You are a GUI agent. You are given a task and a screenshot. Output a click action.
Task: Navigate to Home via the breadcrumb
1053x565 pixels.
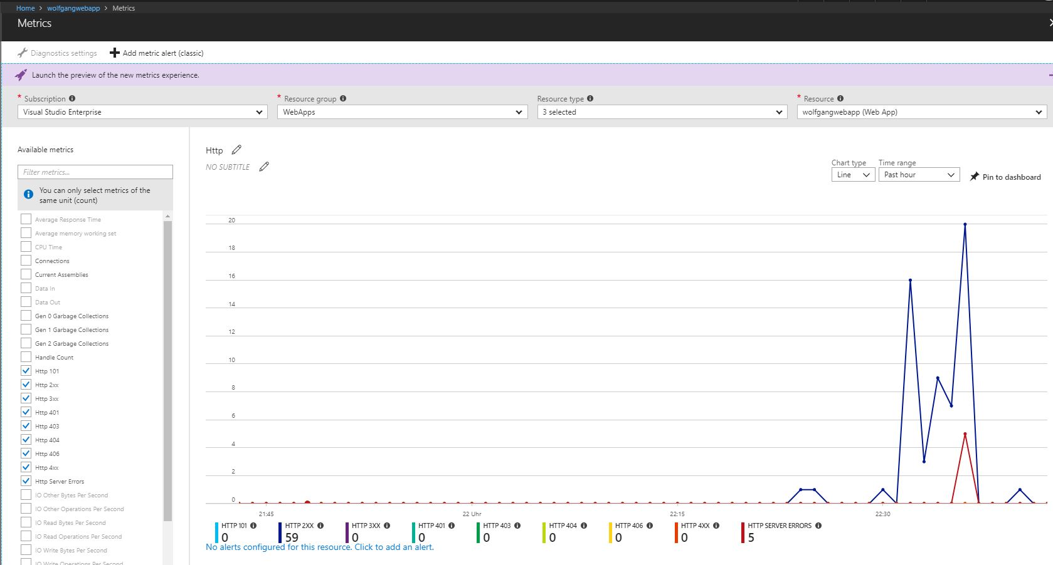pos(25,8)
